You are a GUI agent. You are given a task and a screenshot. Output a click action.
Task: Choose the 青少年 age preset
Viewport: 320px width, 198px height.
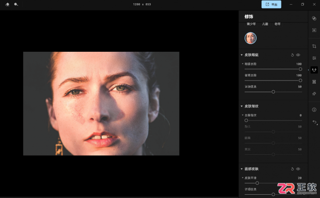point(251,24)
